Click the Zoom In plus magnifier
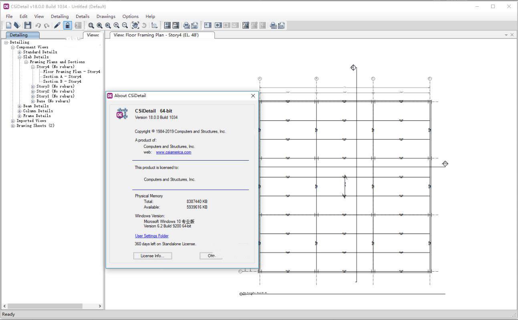518x320 pixels. (x=117, y=25)
